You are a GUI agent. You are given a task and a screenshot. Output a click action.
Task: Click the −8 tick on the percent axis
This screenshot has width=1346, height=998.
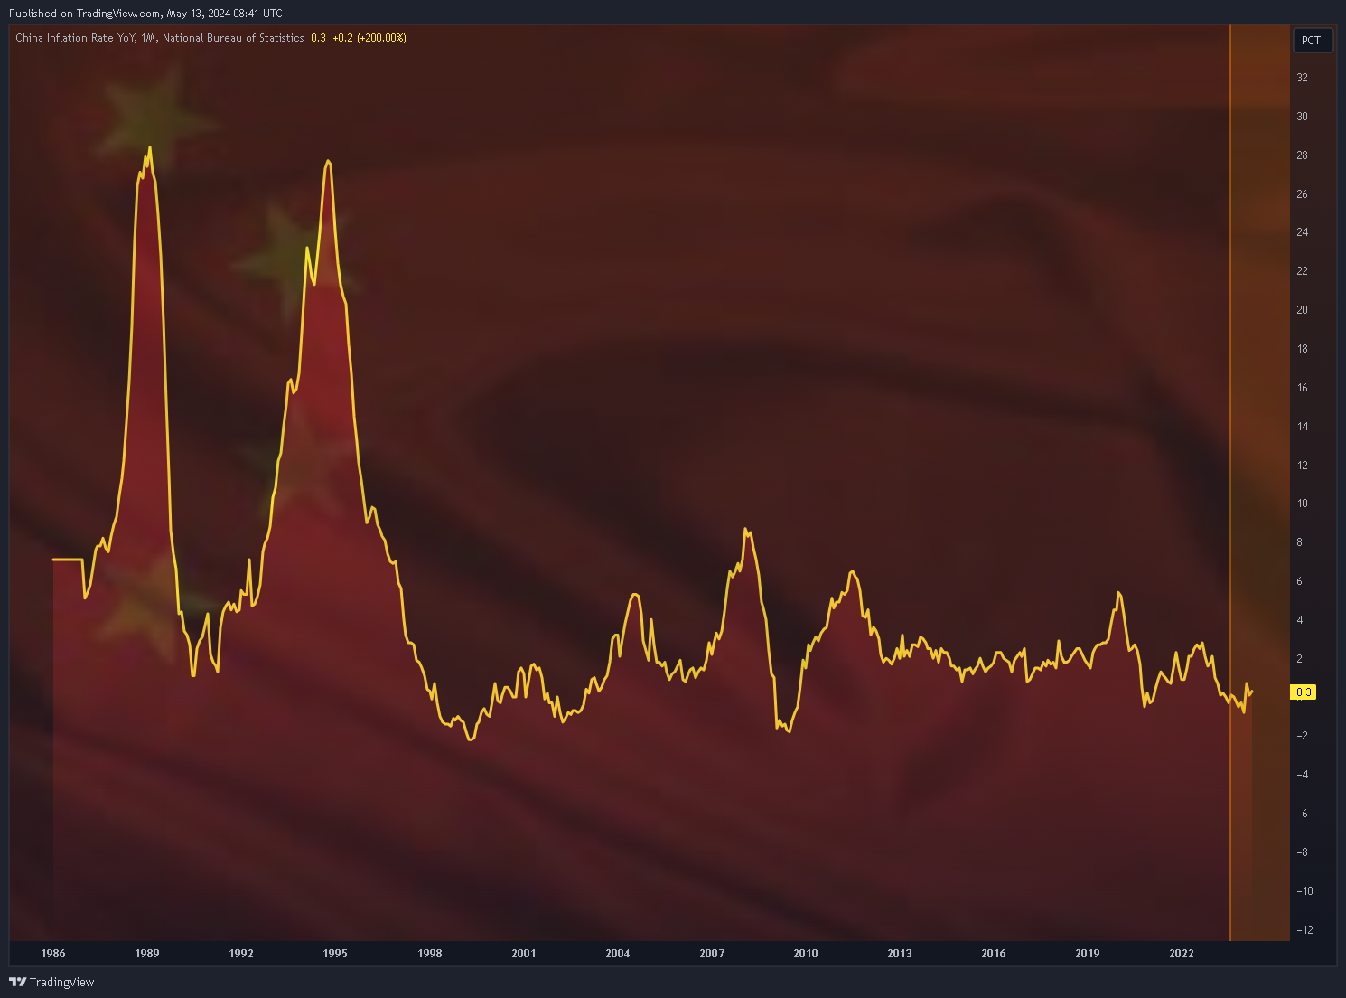1302,852
